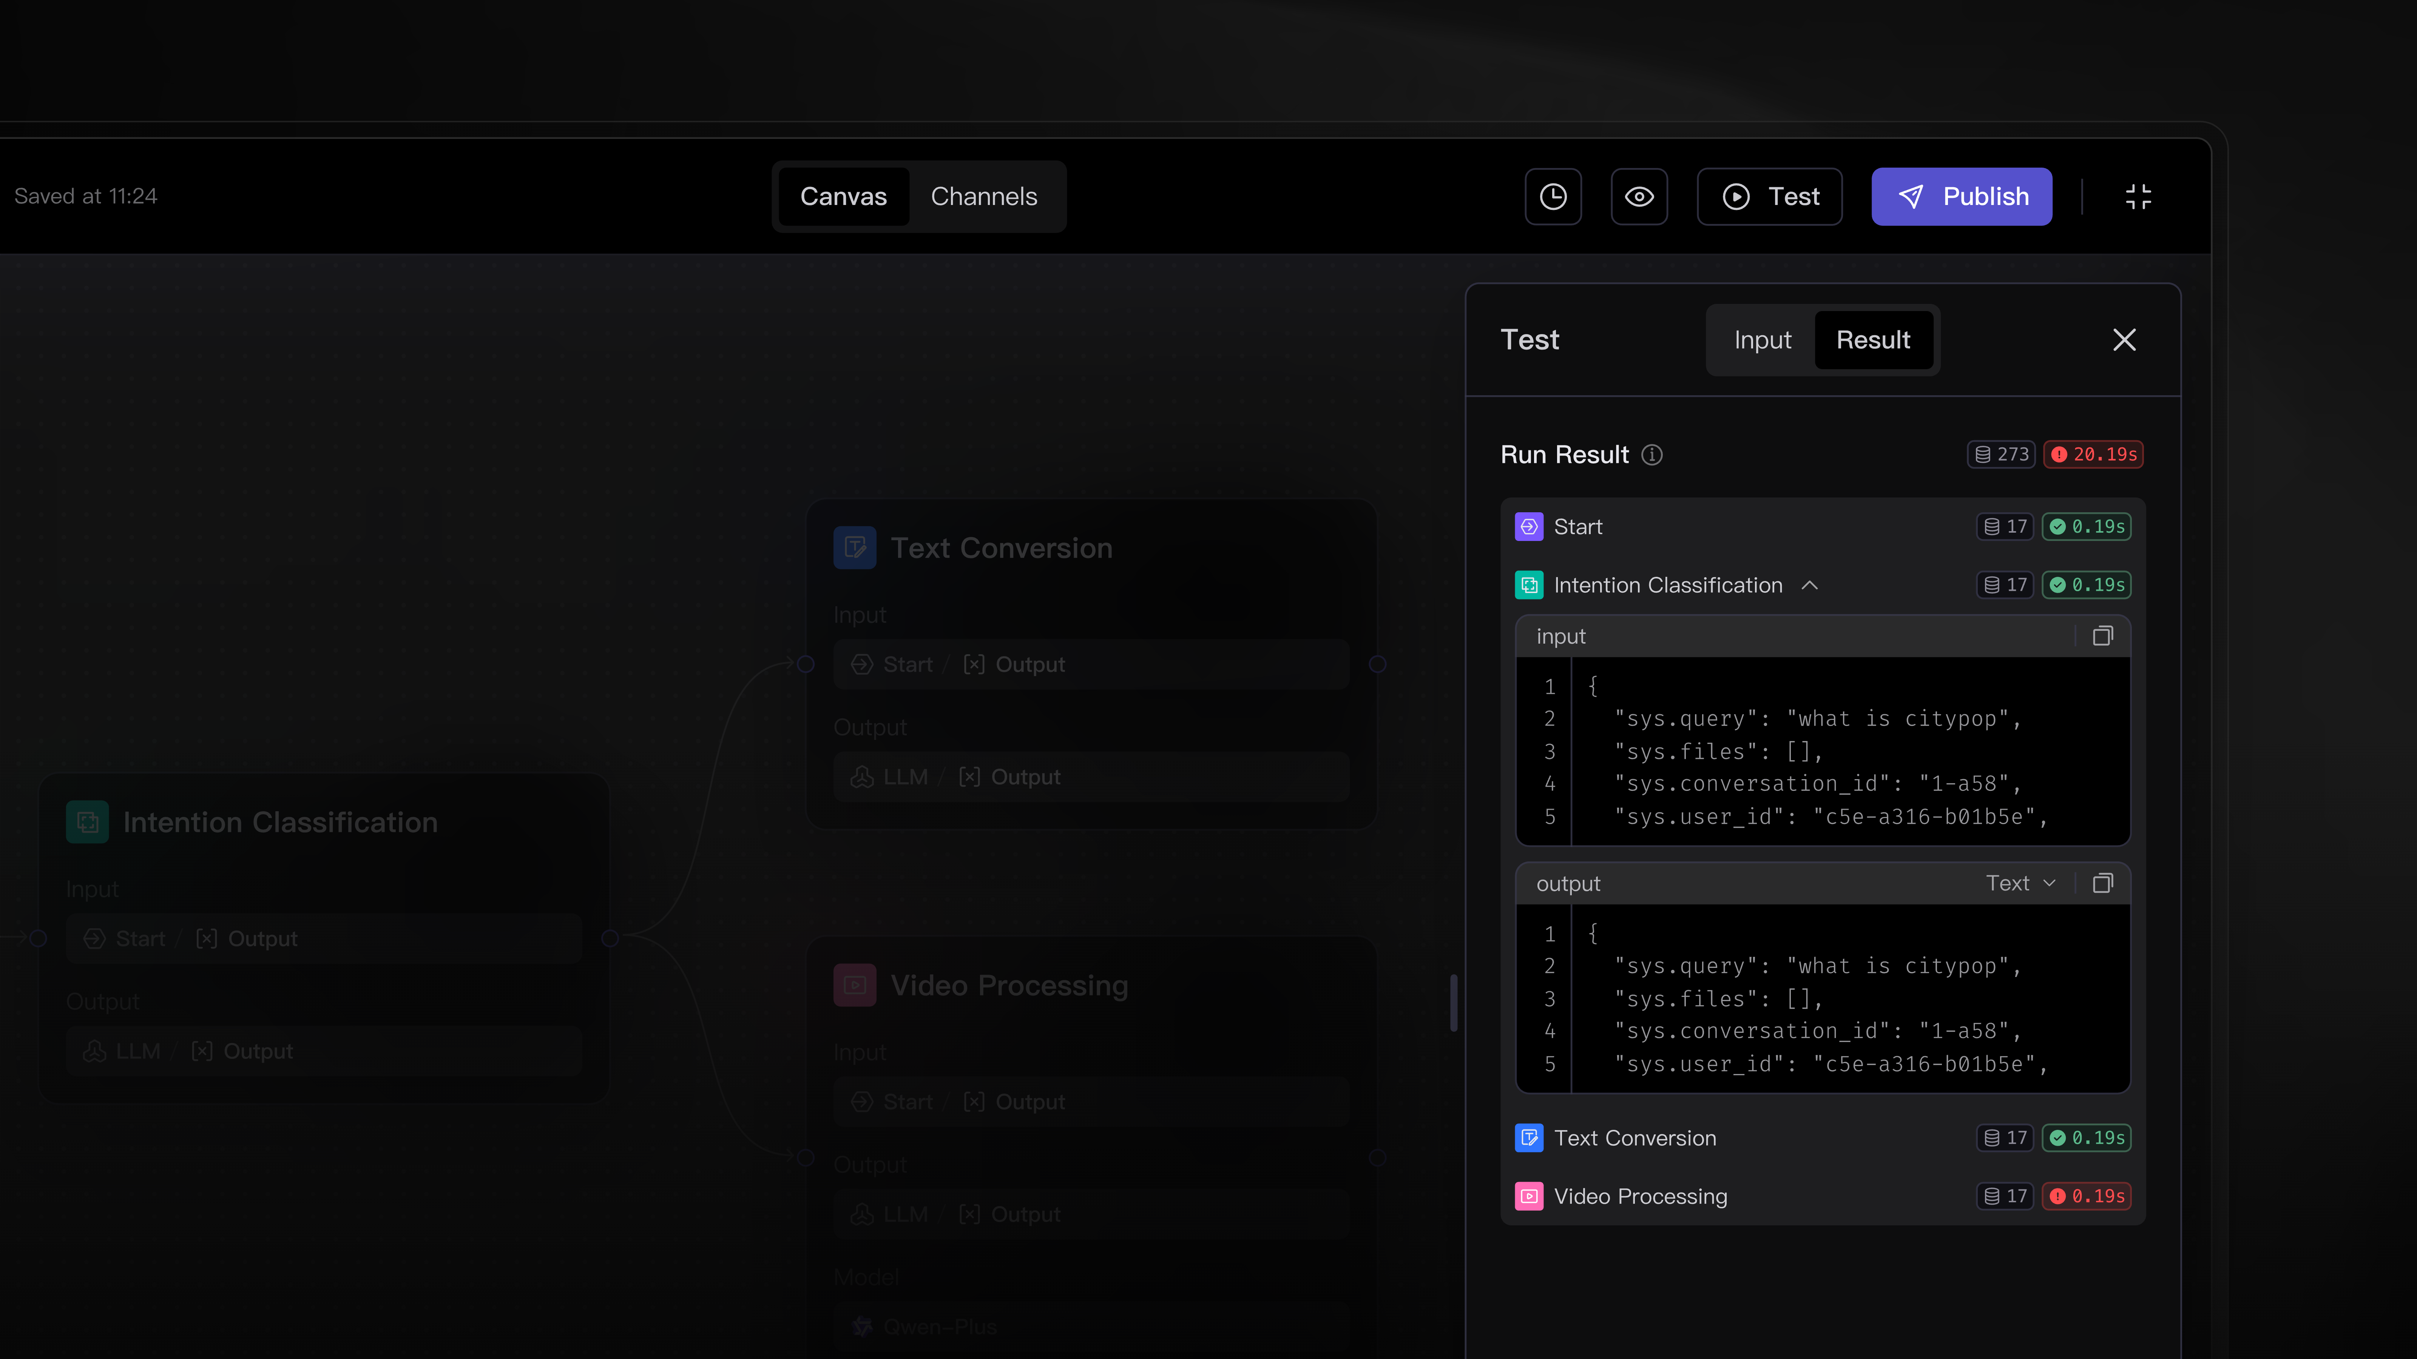Exit fullscreen with the collapse icon

click(2138, 197)
